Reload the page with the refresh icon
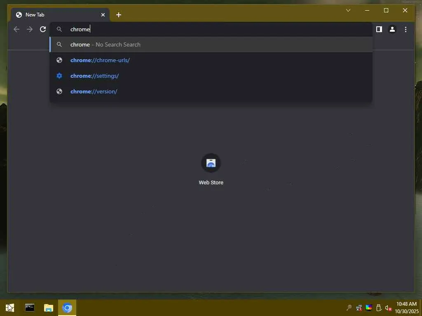The height and width of the screenshot is (316, 422). click(x=43, y=29)
